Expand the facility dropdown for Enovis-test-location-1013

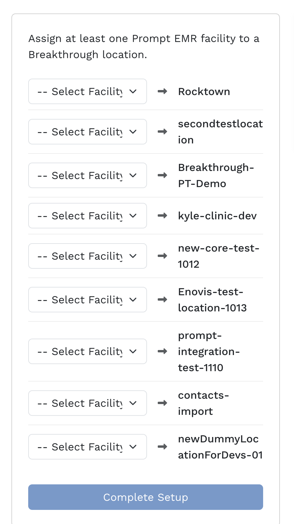click(87, 300)
